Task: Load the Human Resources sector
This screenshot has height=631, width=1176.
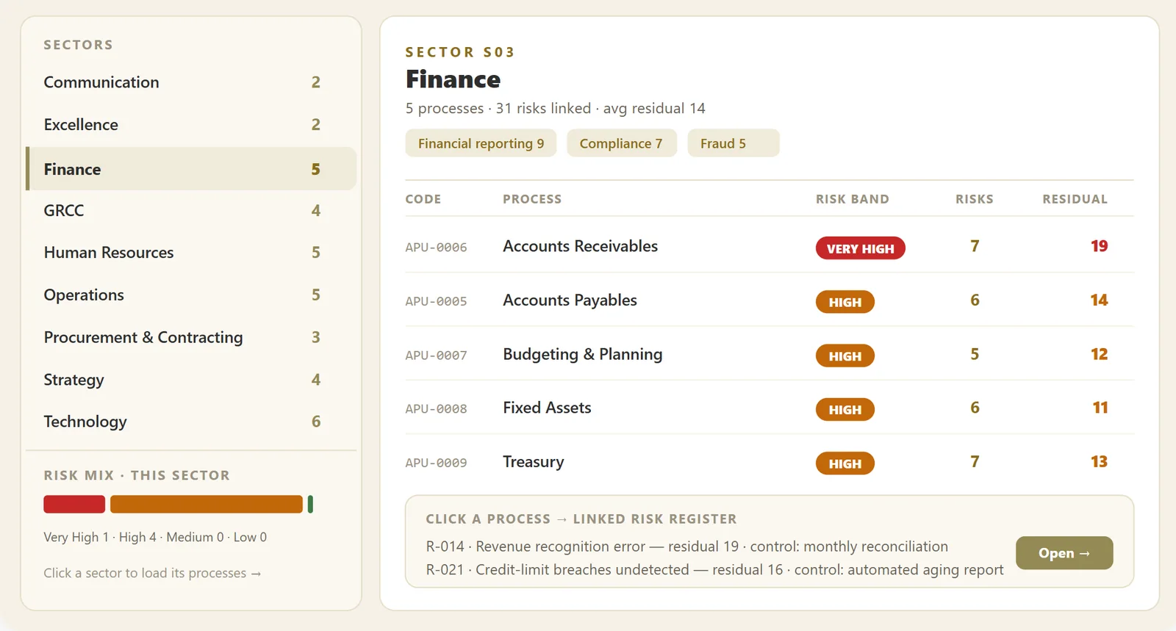Action: (x=191, y=253)
